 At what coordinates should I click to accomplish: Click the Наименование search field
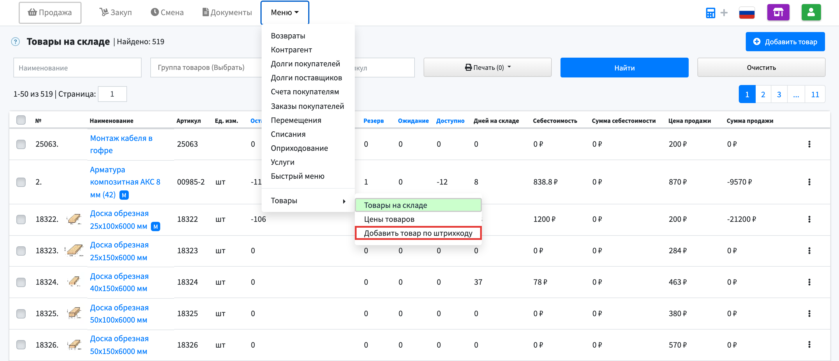coord(77,68)
